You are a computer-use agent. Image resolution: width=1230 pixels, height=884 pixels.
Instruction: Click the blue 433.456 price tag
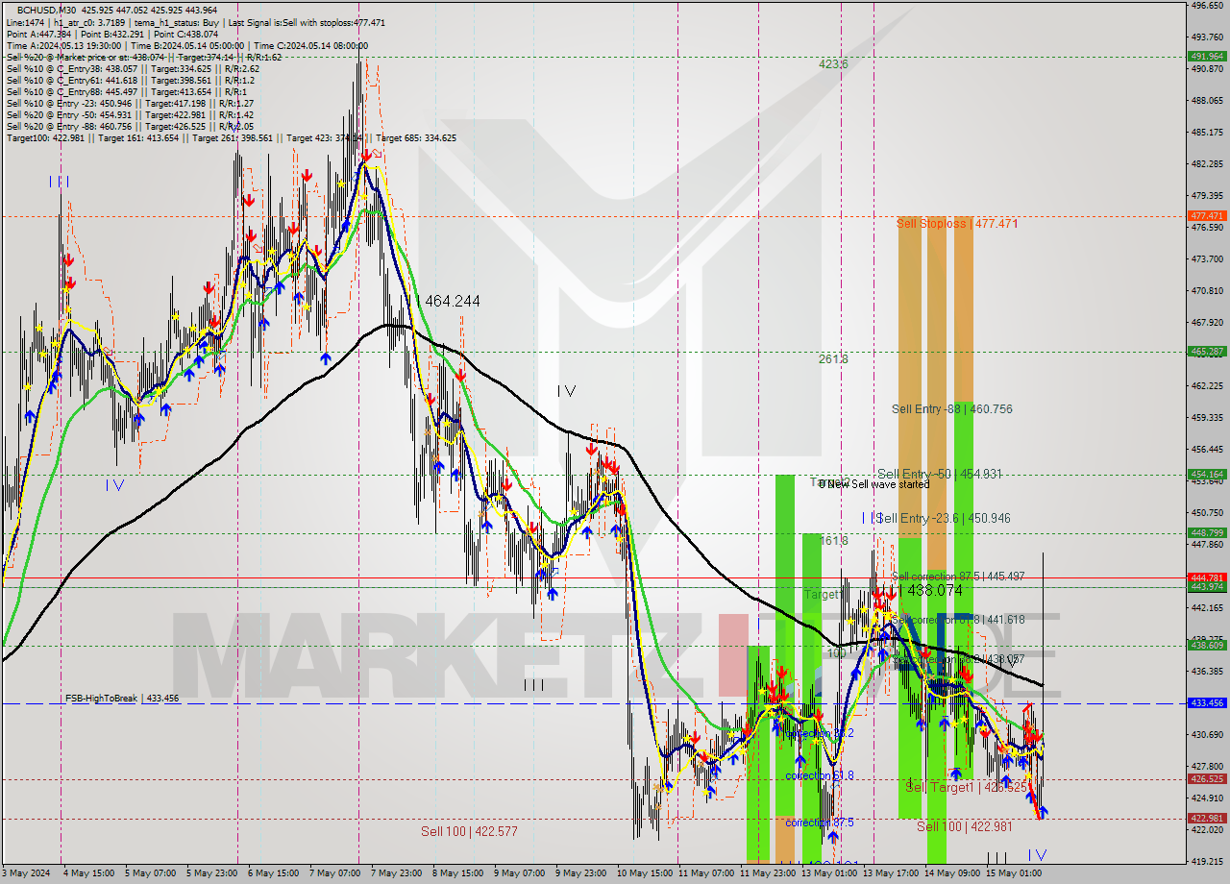click(x=1207, y=703)
